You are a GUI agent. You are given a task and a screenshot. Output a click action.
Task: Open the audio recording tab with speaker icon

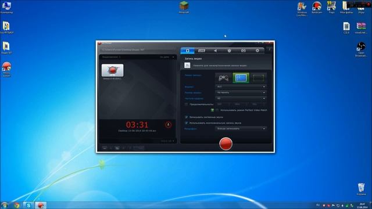coord(215,51)
